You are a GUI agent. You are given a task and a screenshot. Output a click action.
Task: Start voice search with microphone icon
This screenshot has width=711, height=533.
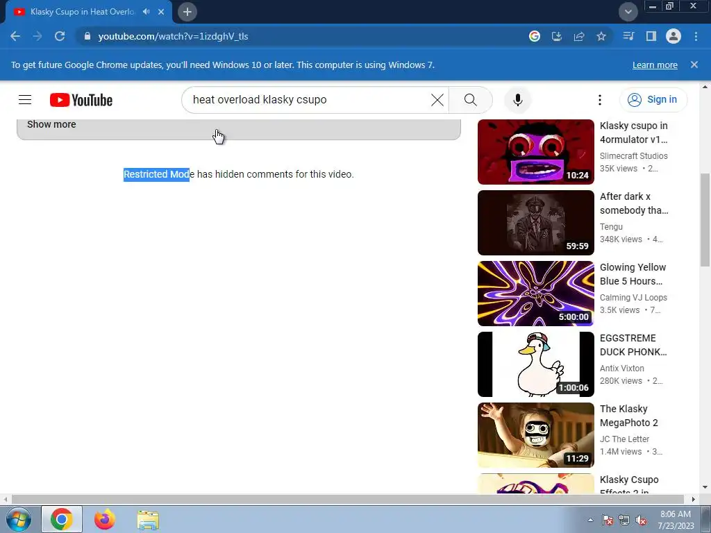tap(518, 100)
